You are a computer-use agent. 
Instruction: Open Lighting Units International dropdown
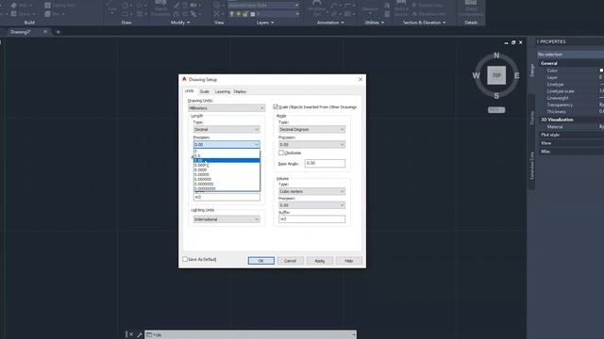226,219
